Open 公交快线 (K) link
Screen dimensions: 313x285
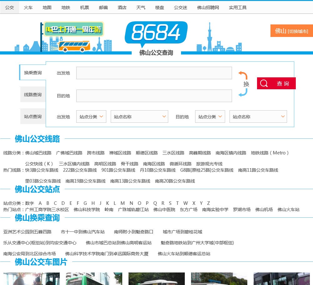[39, 164]
